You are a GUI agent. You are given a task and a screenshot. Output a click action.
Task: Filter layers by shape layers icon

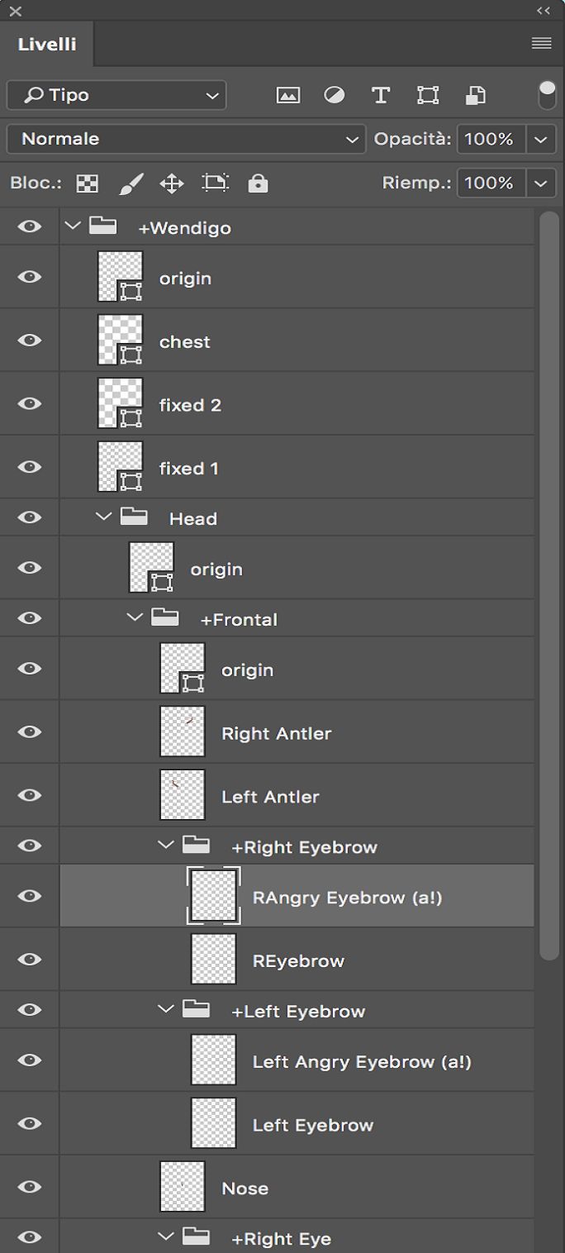point(427,95)
